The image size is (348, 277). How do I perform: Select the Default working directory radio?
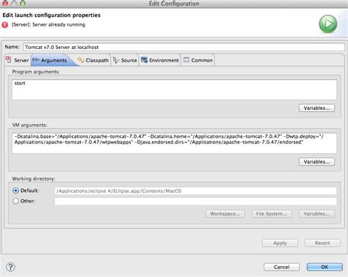pos(15,191)
